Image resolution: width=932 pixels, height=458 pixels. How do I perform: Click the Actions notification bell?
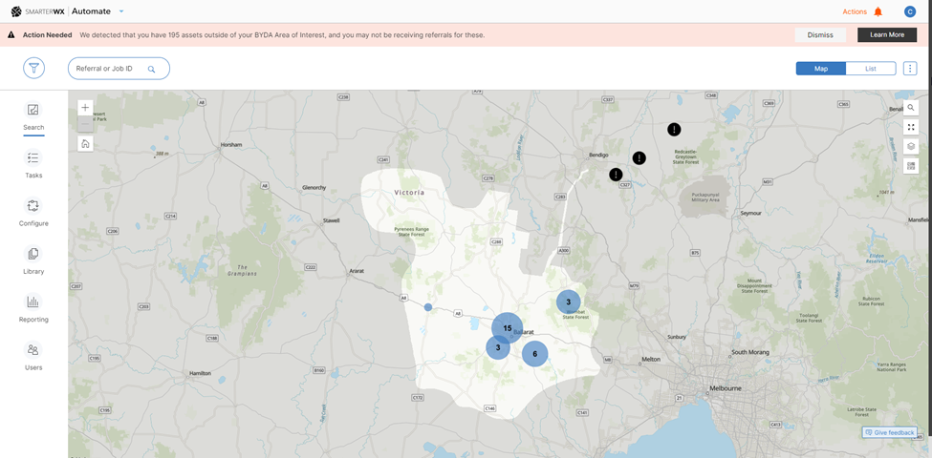pos(878,11)
